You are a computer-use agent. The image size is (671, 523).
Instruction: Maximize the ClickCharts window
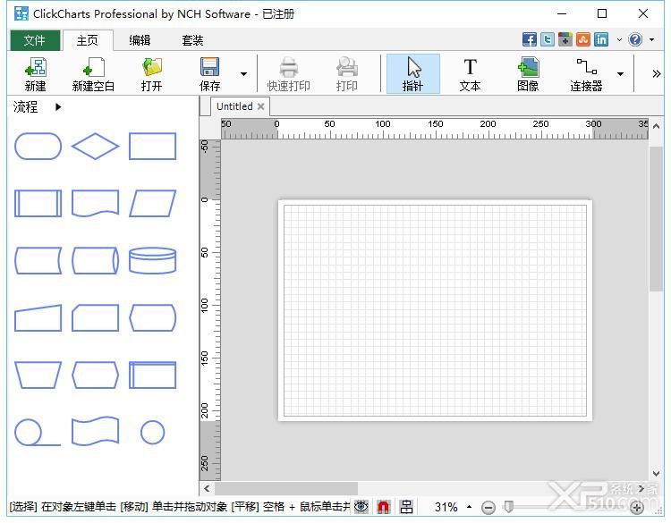pyautogui.click(x=602, y=13)
